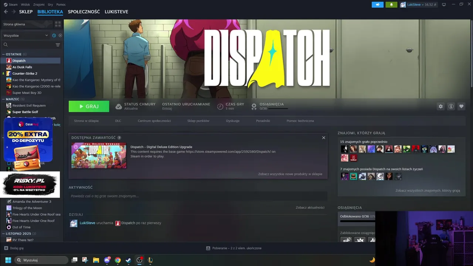Open Sklep punktów
The height and width of the screenshot is (266, 473).
198,121
